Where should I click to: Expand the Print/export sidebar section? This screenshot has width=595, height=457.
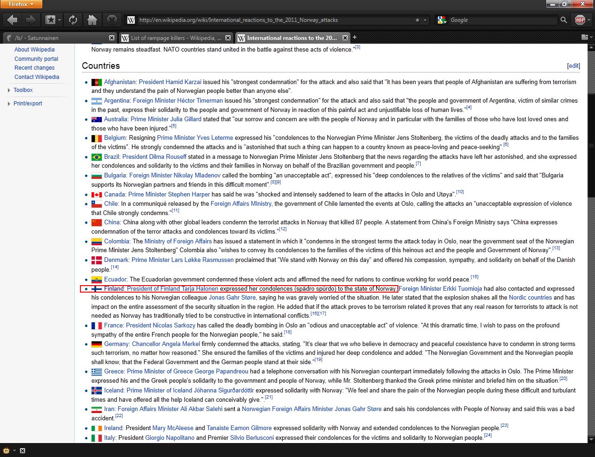pos(27,104)
